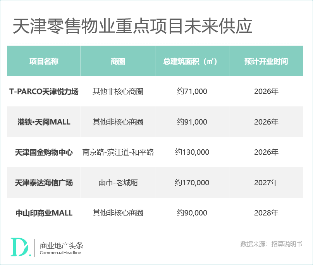The height and width of the screenshot is (265, 313).
Task: Click the 约90,000 area value
Action: [192, 213]
